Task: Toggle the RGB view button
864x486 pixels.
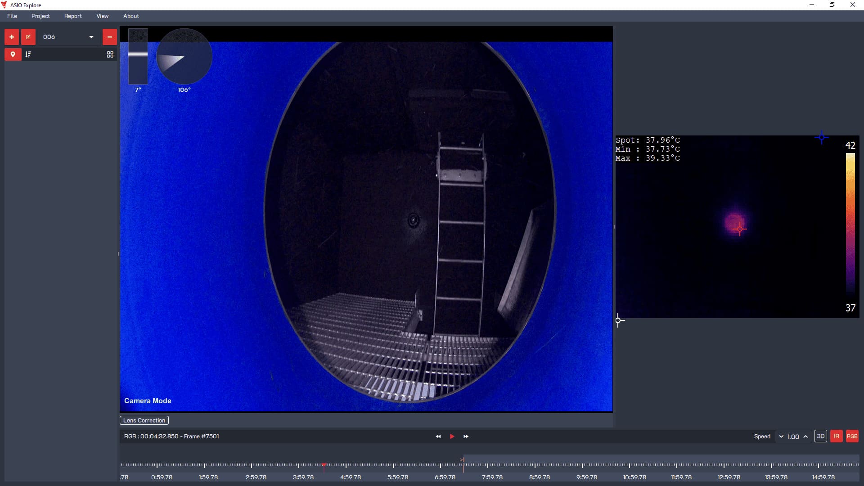Action: (x=852, y=436)
